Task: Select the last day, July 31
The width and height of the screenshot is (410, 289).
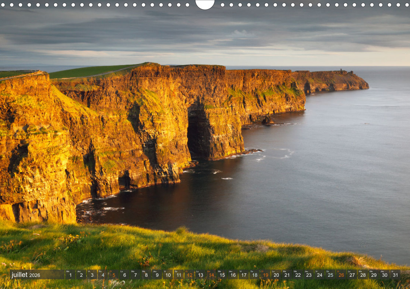Action: click(395, 275)
